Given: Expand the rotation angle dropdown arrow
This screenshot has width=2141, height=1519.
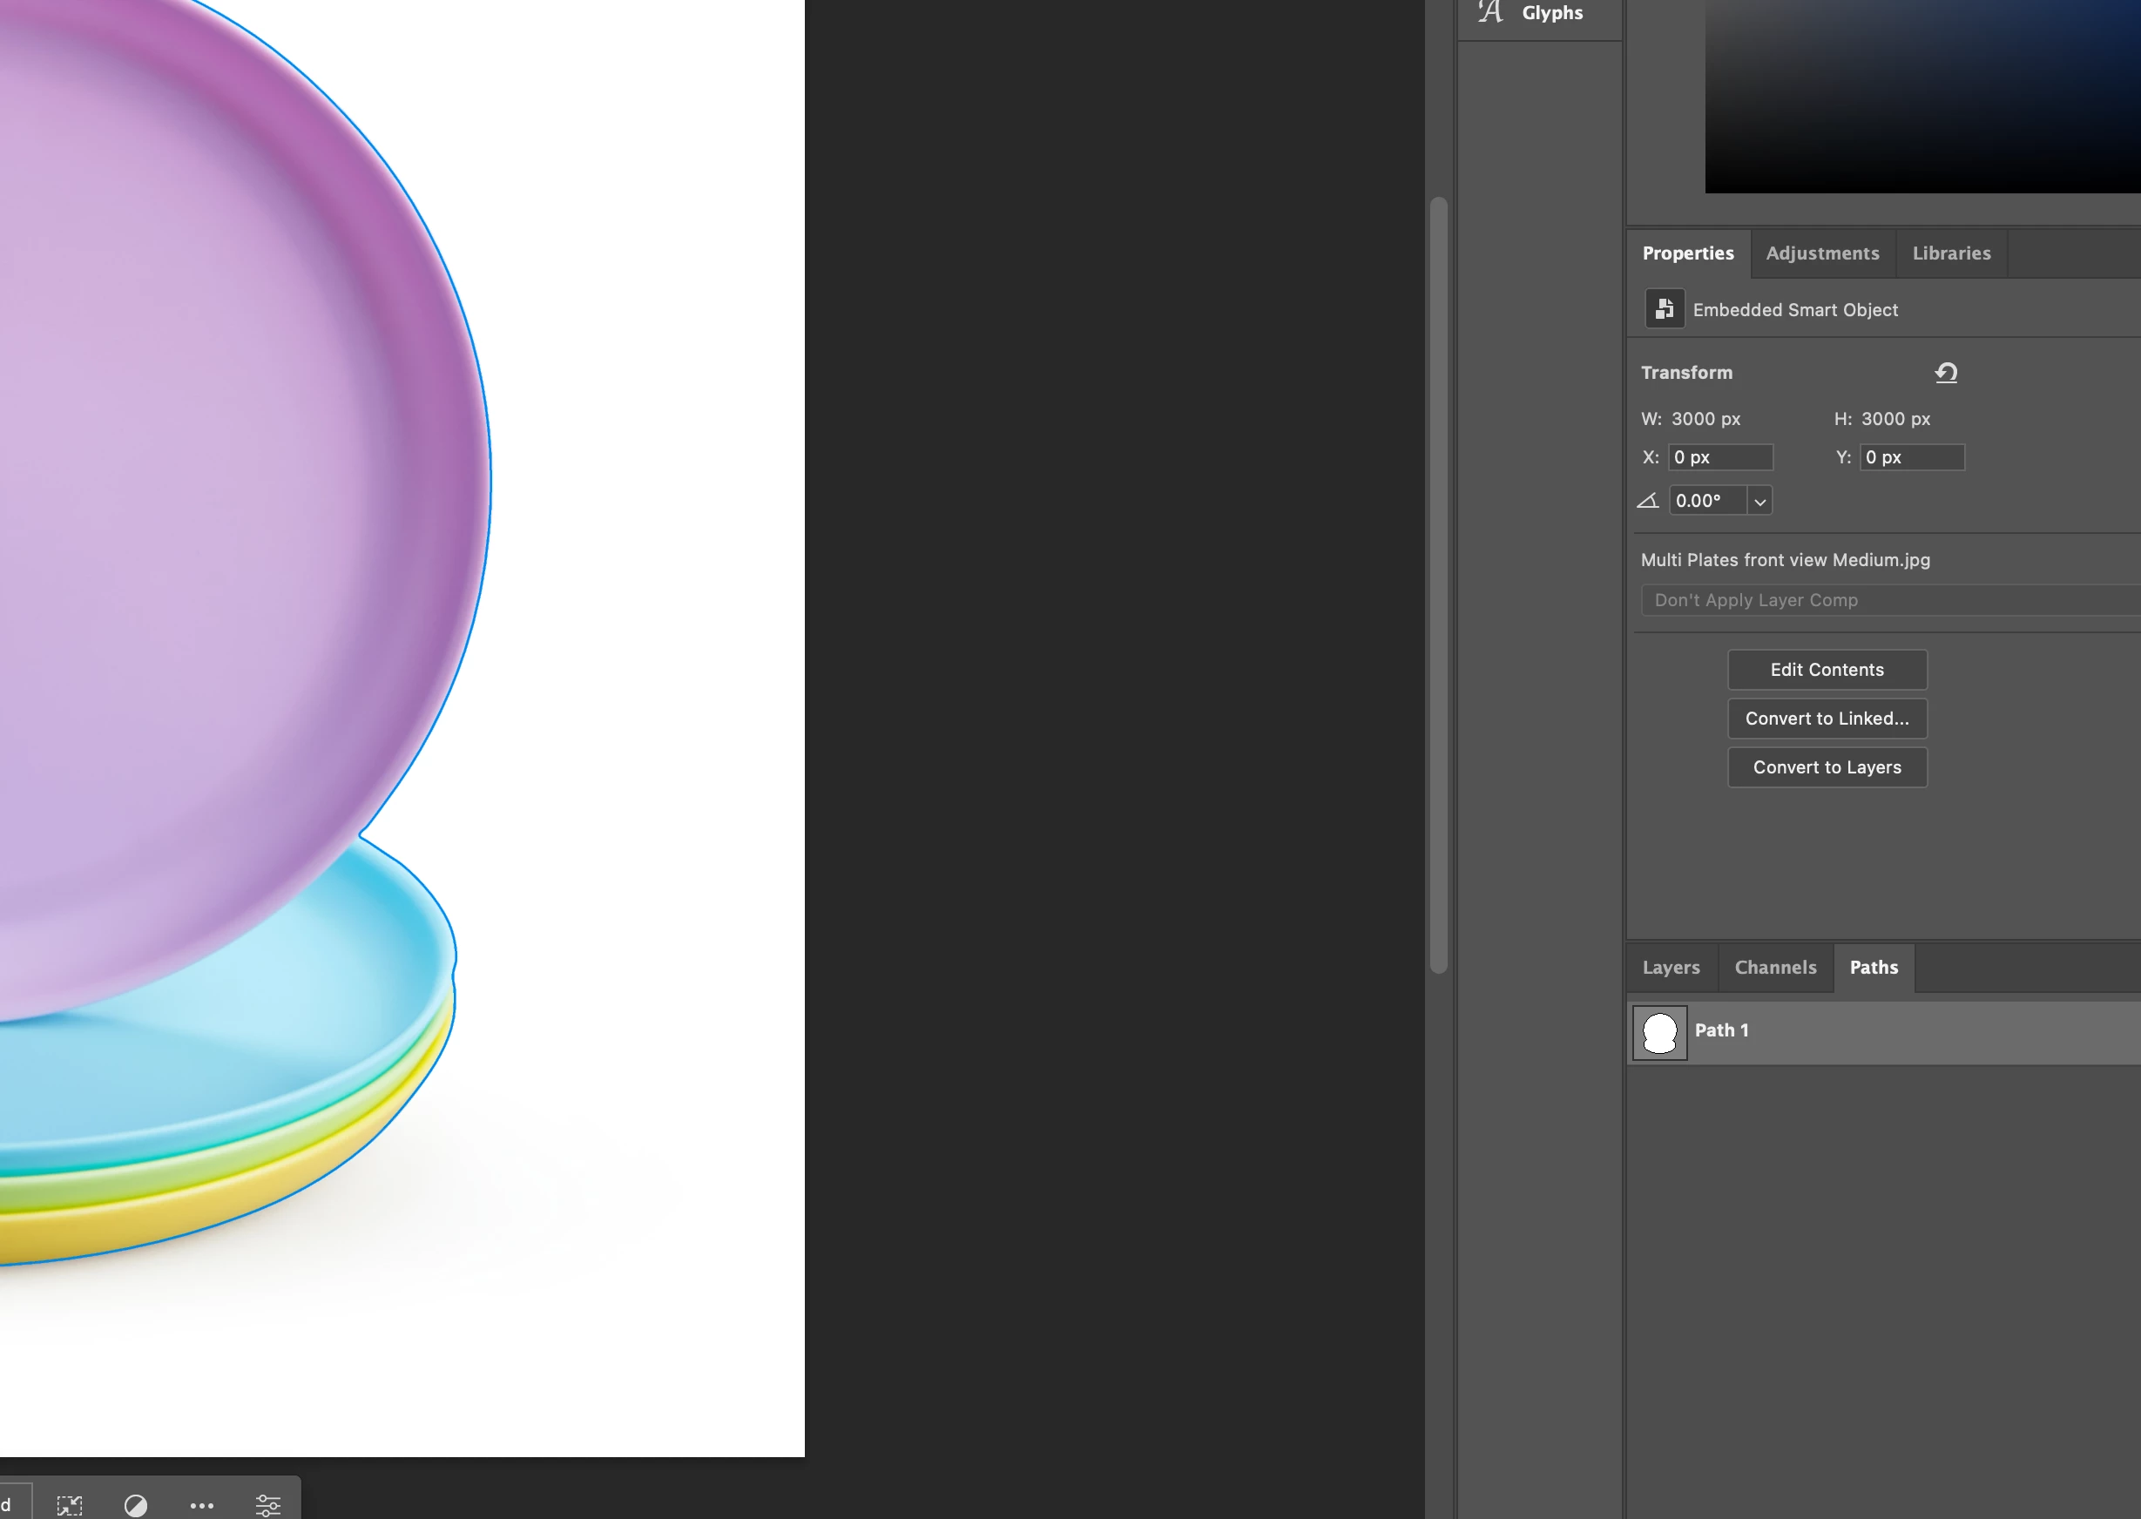Looking at the screenshot, I should click(1759, 502).
